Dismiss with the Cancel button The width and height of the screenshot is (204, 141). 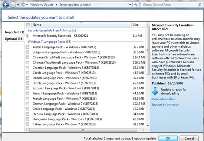click(x=189, y=138)
